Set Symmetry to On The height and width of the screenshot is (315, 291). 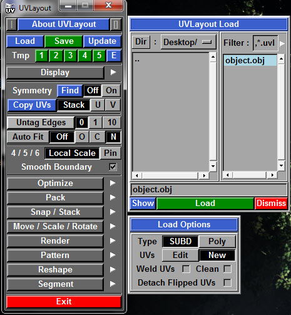pos(111,91)
